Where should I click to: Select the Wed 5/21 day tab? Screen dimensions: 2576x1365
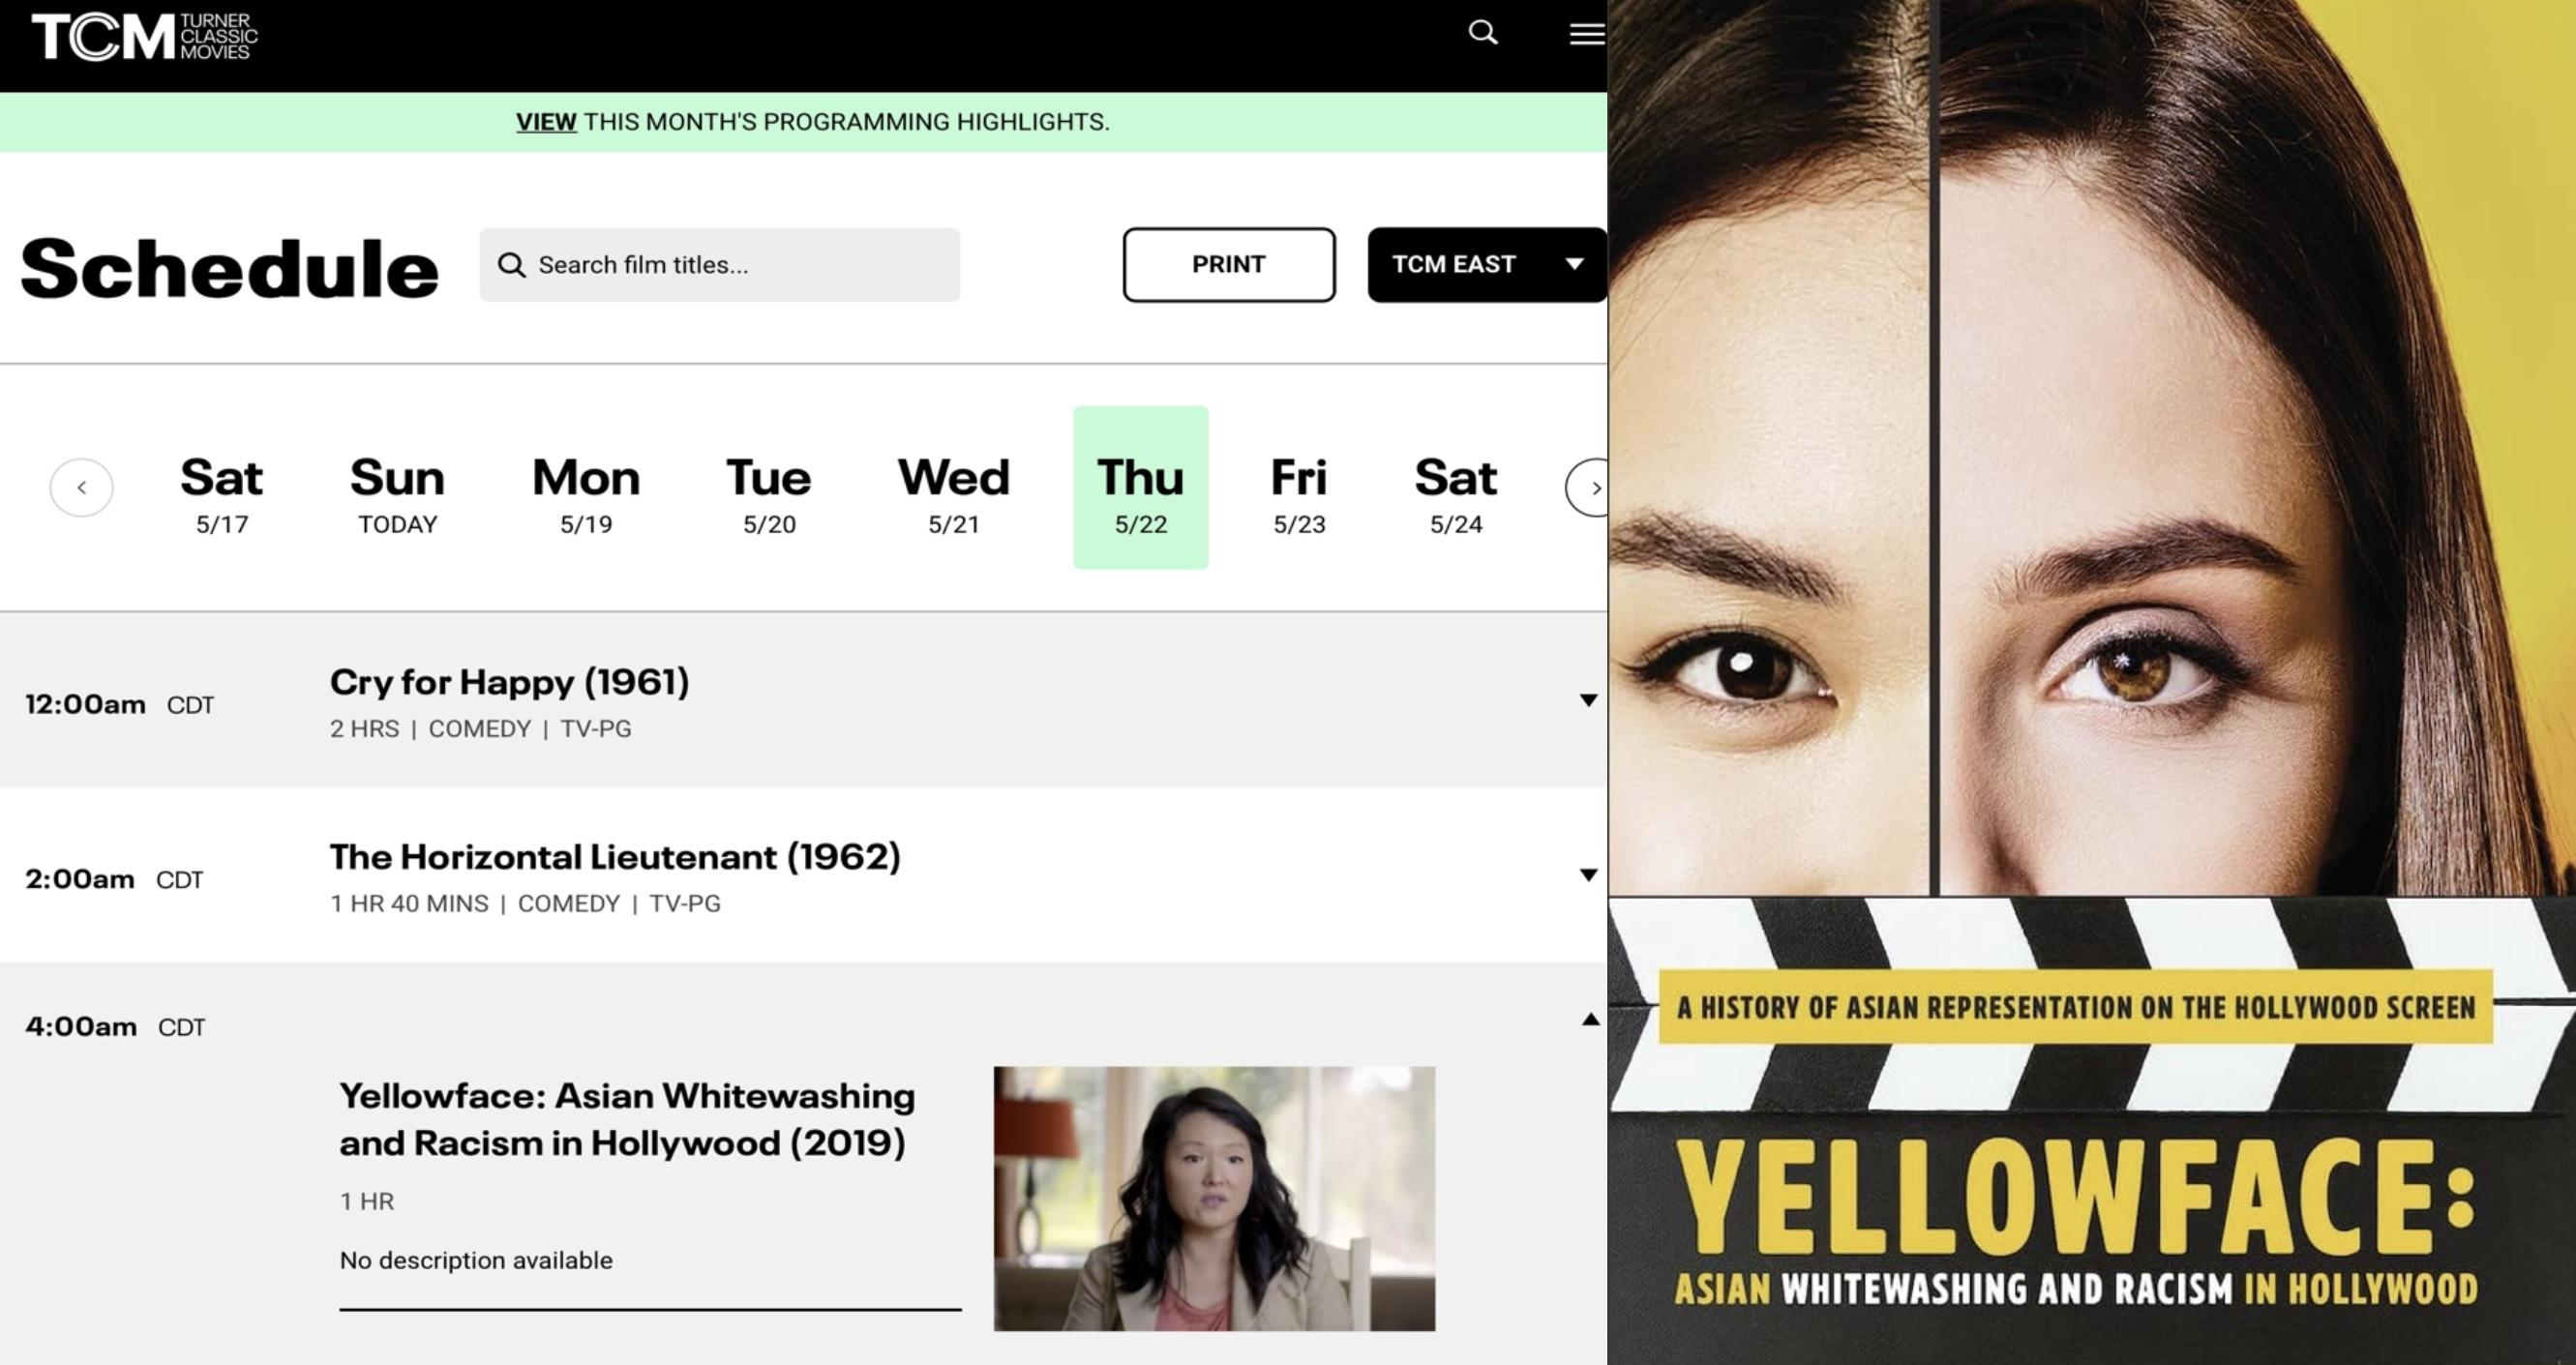tap(954, 494)
